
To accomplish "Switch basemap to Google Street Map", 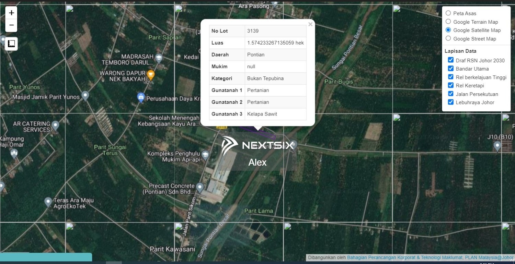I will tap(448, 38).
